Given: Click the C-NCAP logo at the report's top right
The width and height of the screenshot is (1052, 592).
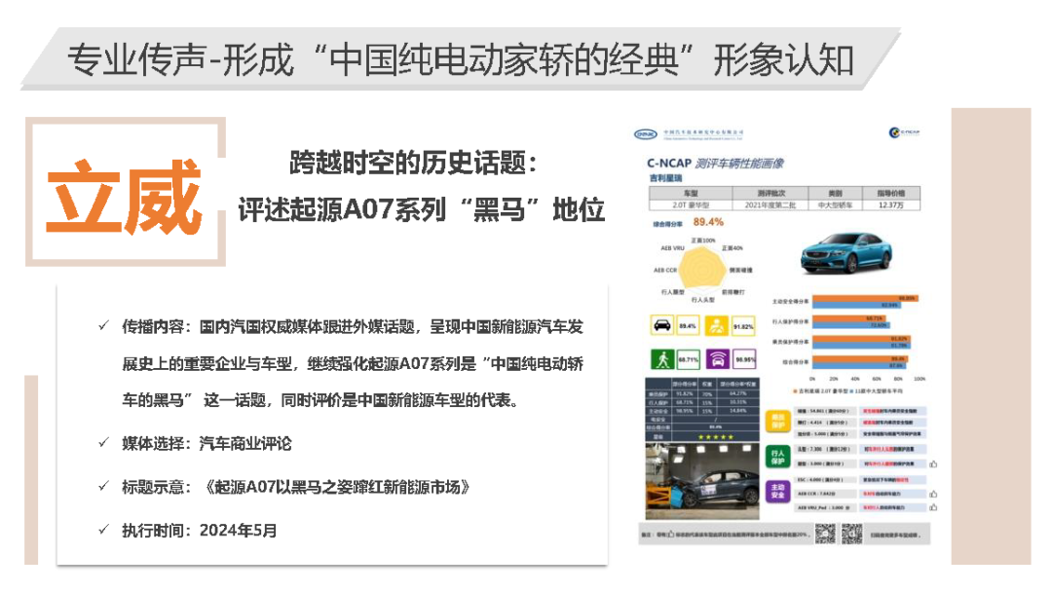Looking at the screenshot, I should click(904, 132).
